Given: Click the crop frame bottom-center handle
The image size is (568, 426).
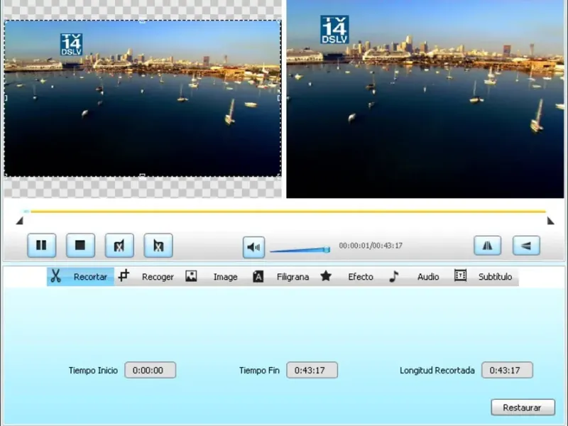Looking at the screenshot, I should pos(143,176).
